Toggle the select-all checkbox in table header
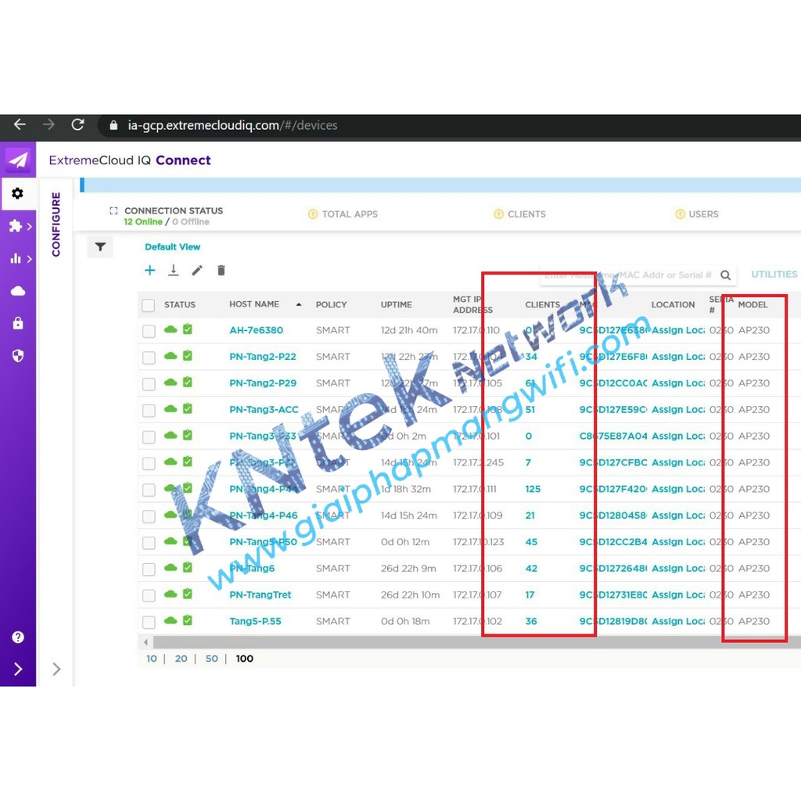801x801 pixels. pyautogui.click(x=149, y=305)
